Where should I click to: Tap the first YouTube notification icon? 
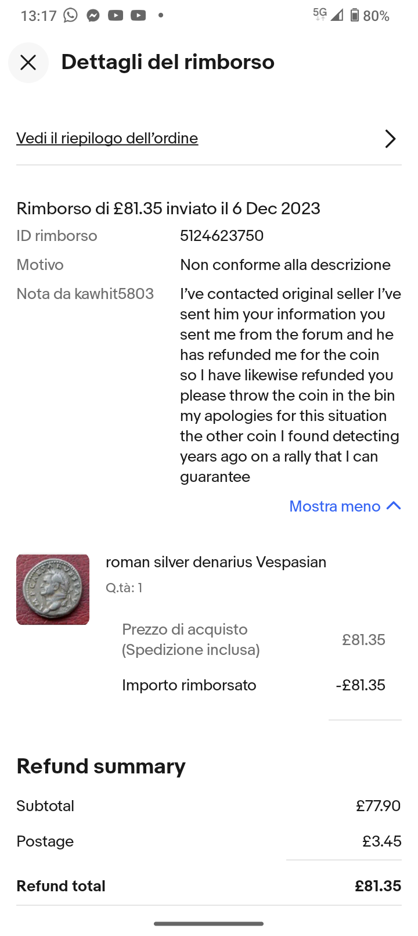point(116,16)
